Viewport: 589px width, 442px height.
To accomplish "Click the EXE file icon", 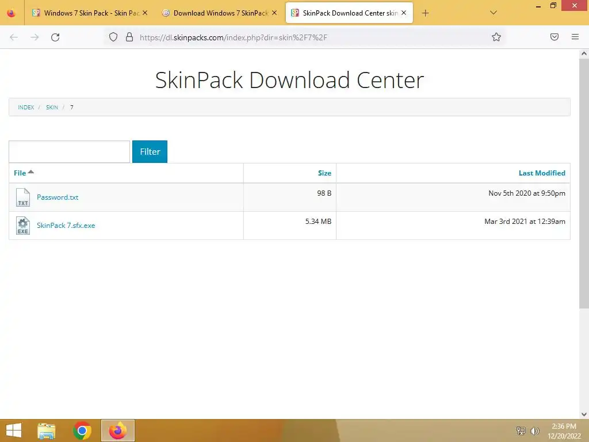I will [x=23, y=226].
